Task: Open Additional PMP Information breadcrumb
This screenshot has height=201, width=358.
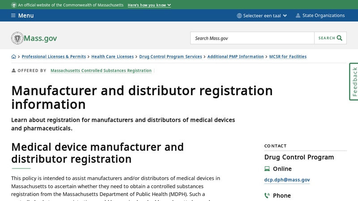Action: click(x=235, y=57)
